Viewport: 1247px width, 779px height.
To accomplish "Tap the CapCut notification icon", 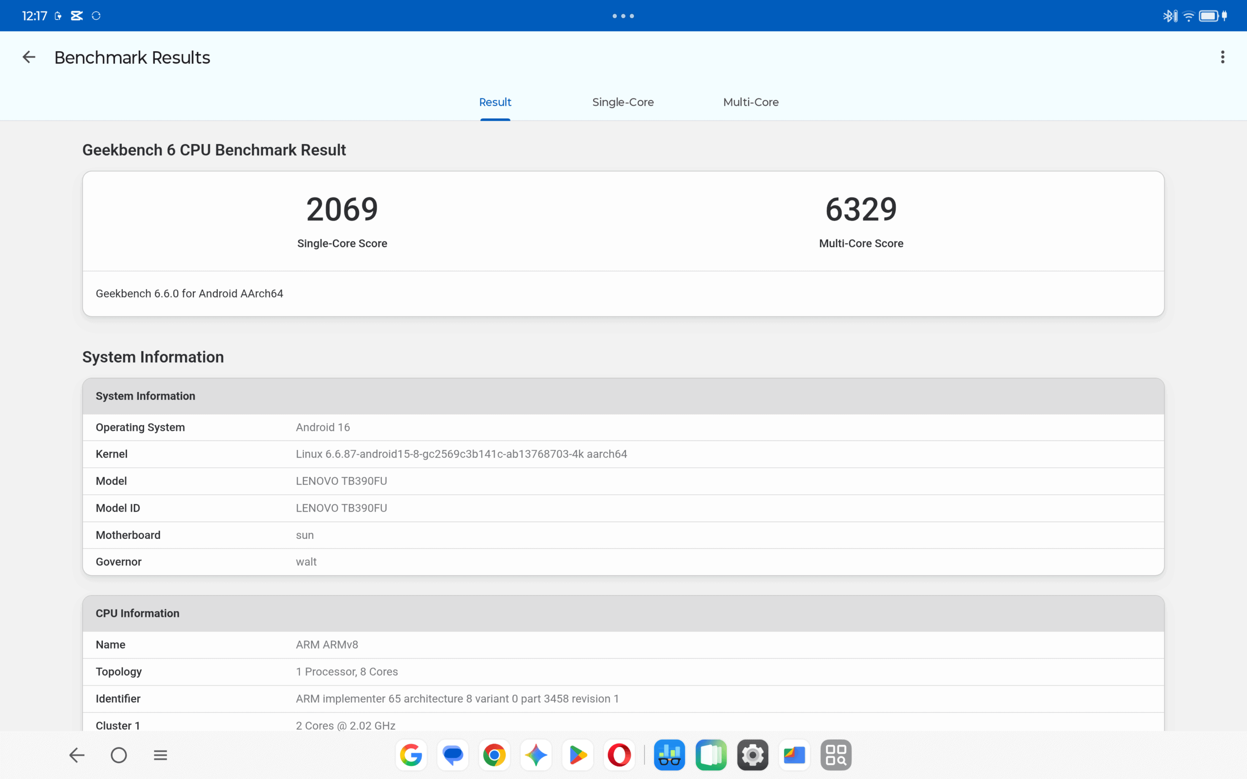I will pyautogui.click(x=77, y=16).
